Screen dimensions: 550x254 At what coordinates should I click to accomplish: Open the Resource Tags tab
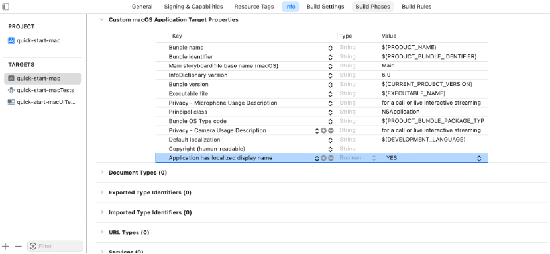click(254, 7)
